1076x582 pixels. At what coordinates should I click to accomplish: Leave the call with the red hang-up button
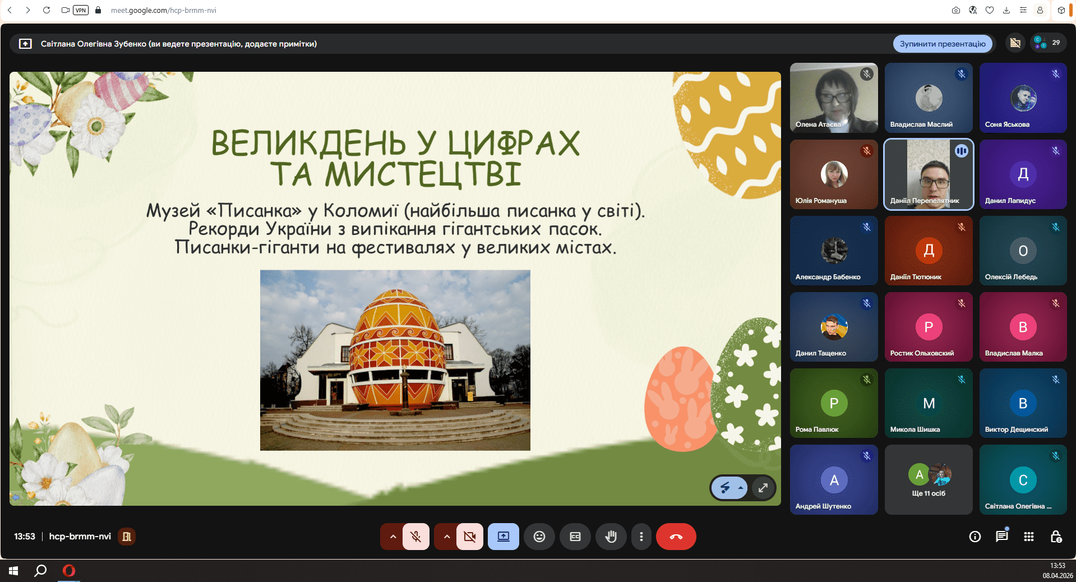coord(676,537)
